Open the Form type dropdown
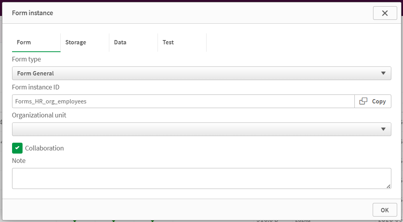Screen dimensions: 403x222 (x=201, y=73)
